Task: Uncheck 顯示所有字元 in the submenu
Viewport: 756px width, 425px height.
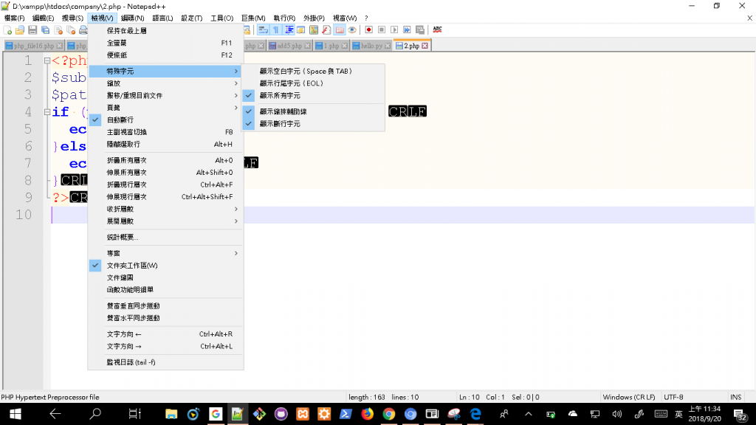Action: [x=313, y=95]
